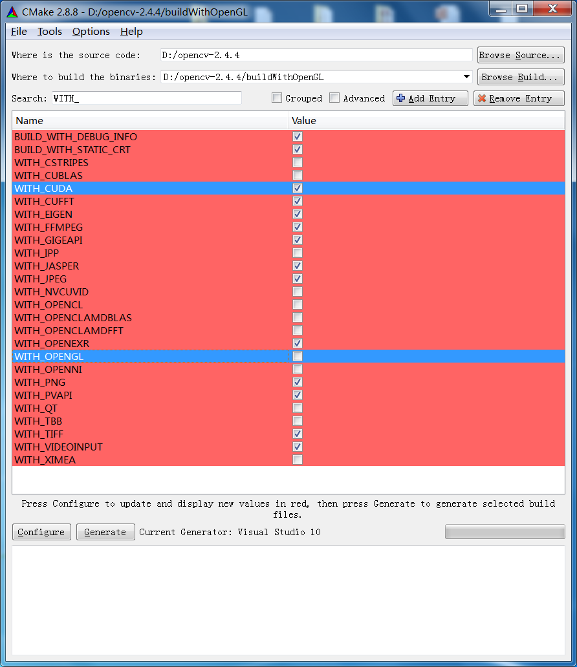Enable the Advanced checkbox
This screenshot has height=667, width=577.
click(x=334, y=98)
